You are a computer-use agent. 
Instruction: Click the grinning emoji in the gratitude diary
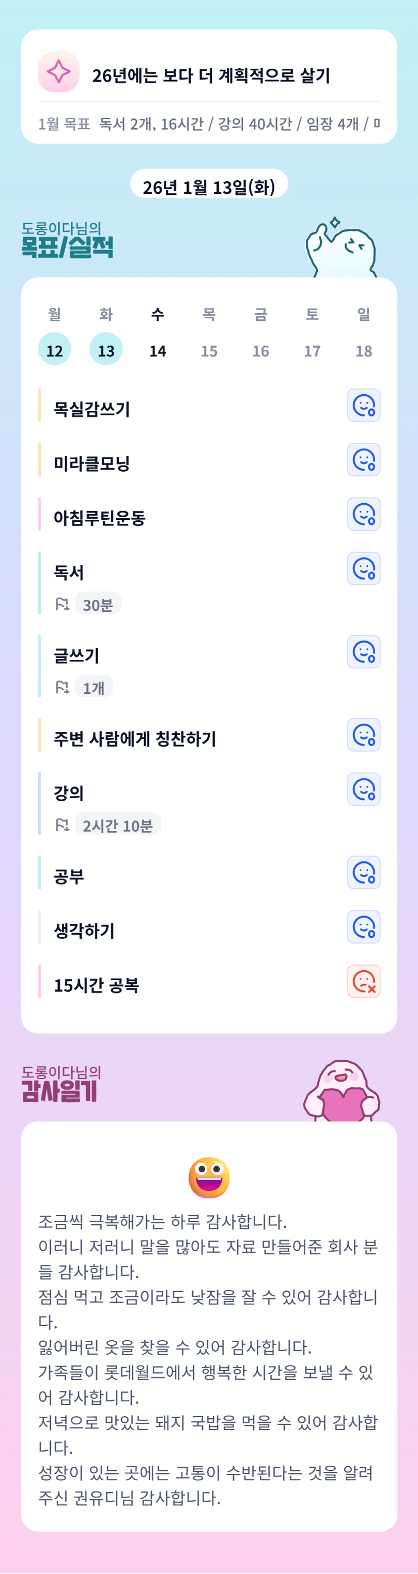pyautogui.click(x=209, y=1177)
